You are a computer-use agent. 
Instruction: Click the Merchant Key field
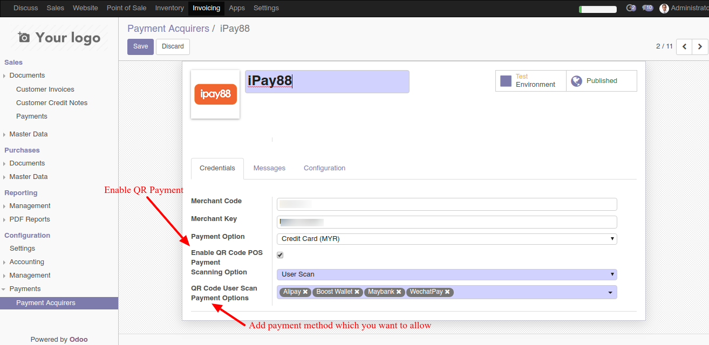(x=447, y=222)
